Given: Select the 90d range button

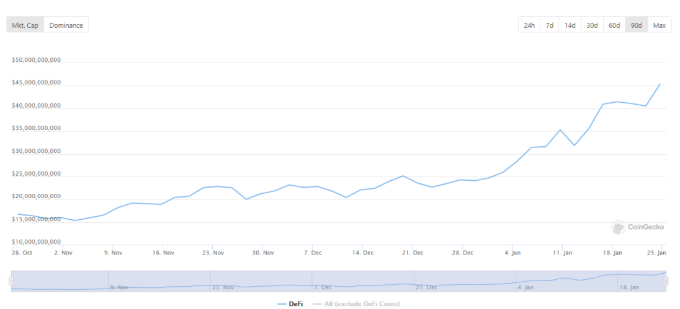Looking at the screenshot, I should (637, 25).
